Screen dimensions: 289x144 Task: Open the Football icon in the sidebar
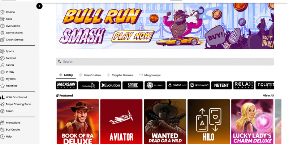2,58
